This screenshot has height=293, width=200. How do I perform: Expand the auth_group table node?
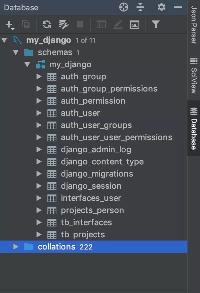point(39,77)
